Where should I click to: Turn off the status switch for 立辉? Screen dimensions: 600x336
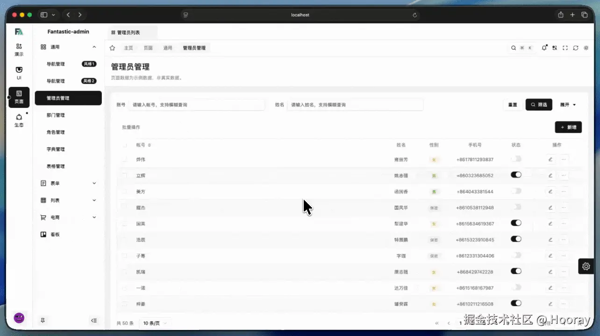[x=516, y=175]
